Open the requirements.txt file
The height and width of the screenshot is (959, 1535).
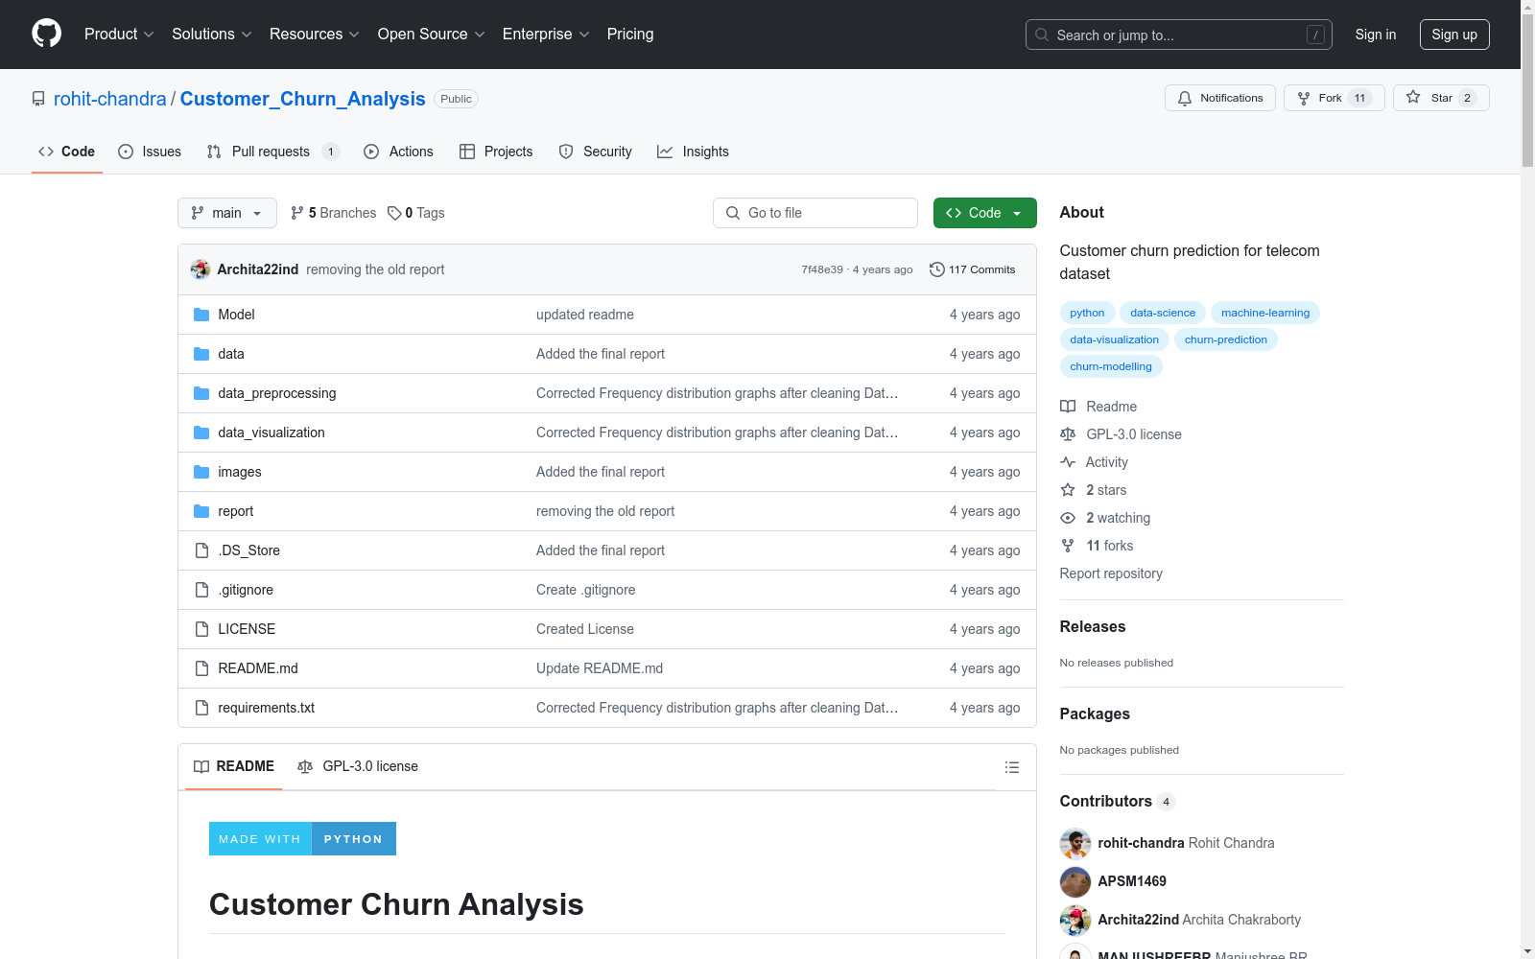266,708
